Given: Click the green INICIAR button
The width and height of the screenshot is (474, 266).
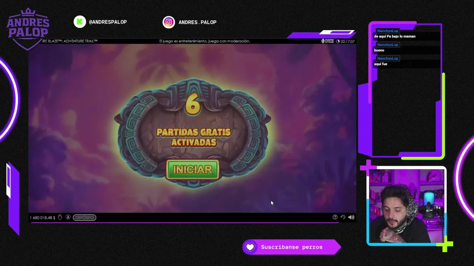Looking at the screenshot, I should point(193,170).
